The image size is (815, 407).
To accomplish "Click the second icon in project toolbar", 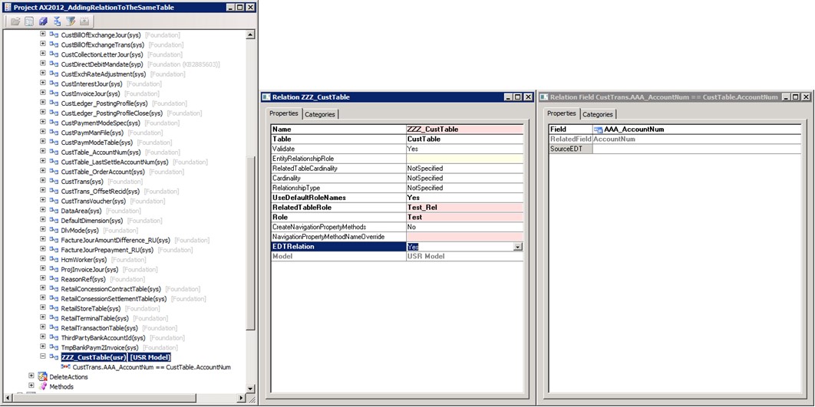I will 28,21.
